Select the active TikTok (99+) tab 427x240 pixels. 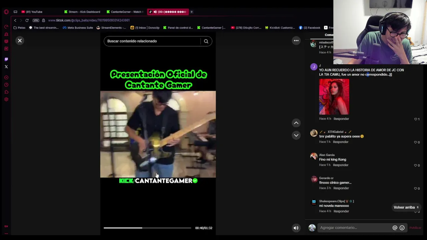(168, 12)
